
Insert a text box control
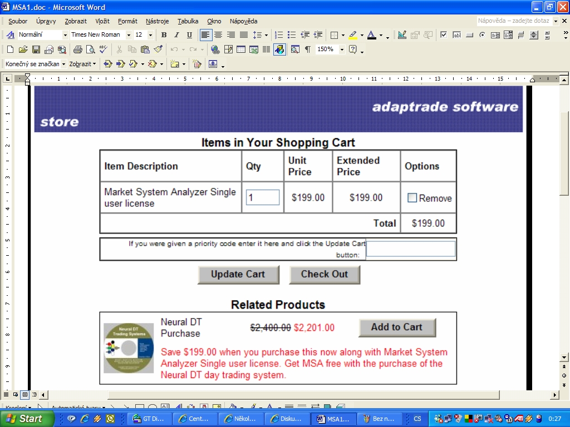[x=456, y=35]
